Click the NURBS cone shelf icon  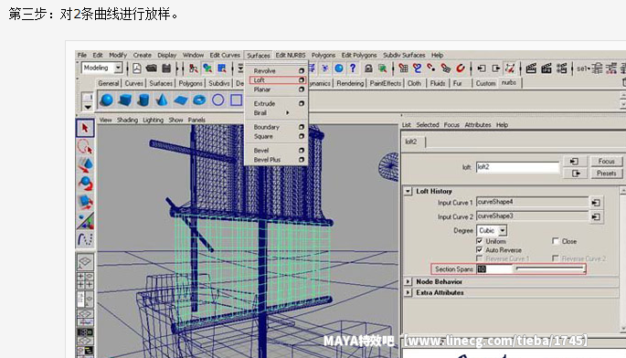click(x=162, y=100)
